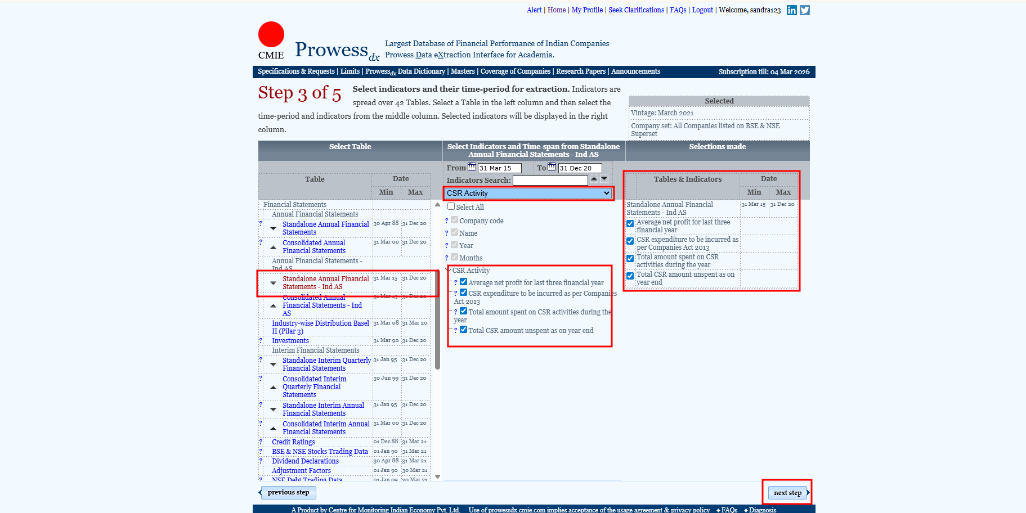Screen dimensions: 1026x513
Task: Open the Masters menu item
Action: click(x=463, y=71)
